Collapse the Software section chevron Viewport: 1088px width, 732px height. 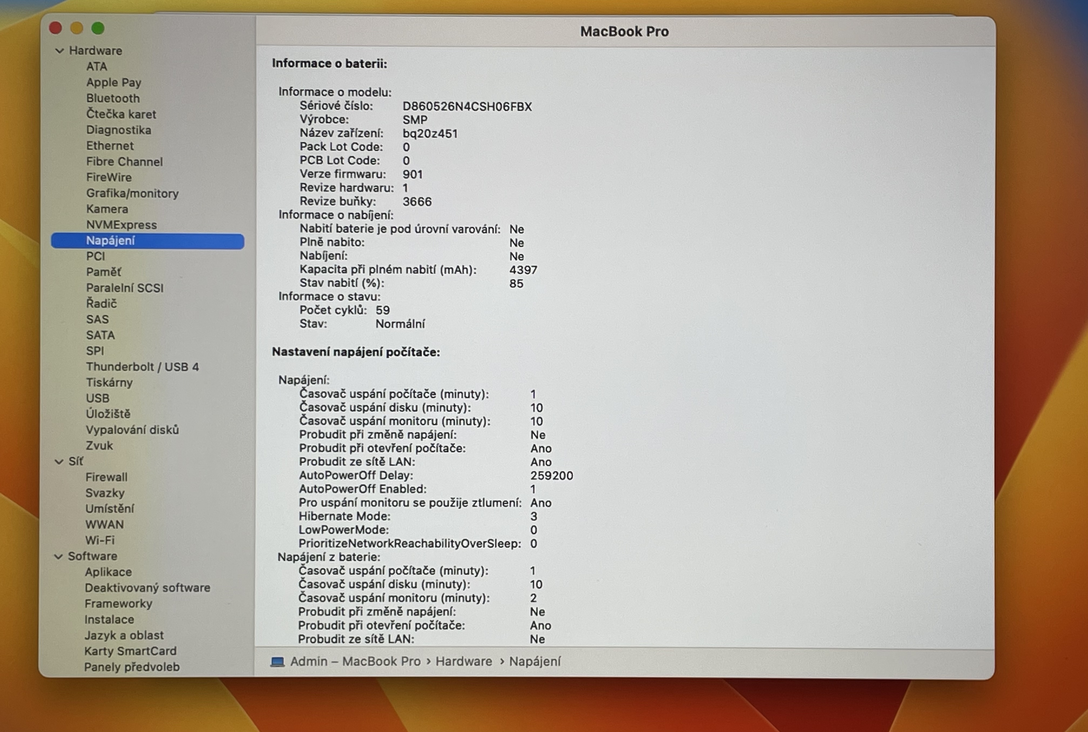point(58,556)
